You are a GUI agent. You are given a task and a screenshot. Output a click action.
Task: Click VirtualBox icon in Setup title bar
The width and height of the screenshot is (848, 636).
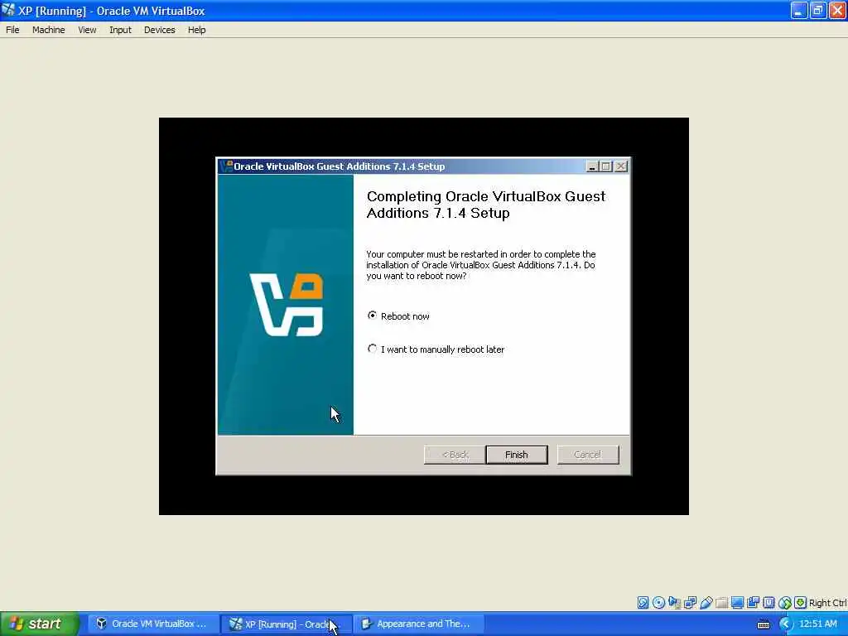point(226,166)
